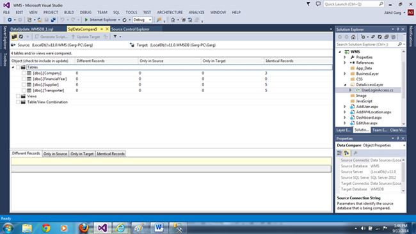Click the filter icon in data compare toolbar
This screenshot has height=234, width=416.
pyautogui.click(x=115, y=36)
